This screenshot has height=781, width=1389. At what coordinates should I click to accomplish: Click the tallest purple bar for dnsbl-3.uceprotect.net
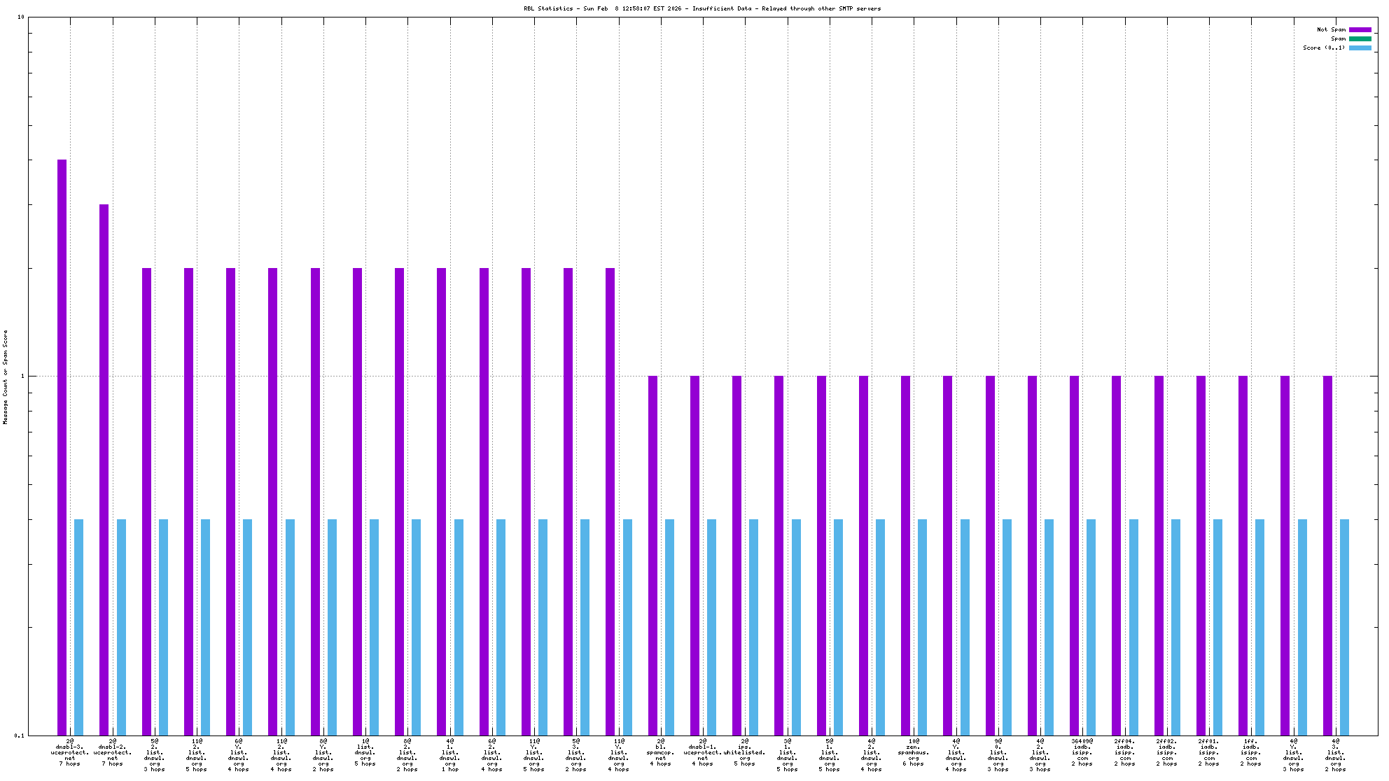point(62,446)
